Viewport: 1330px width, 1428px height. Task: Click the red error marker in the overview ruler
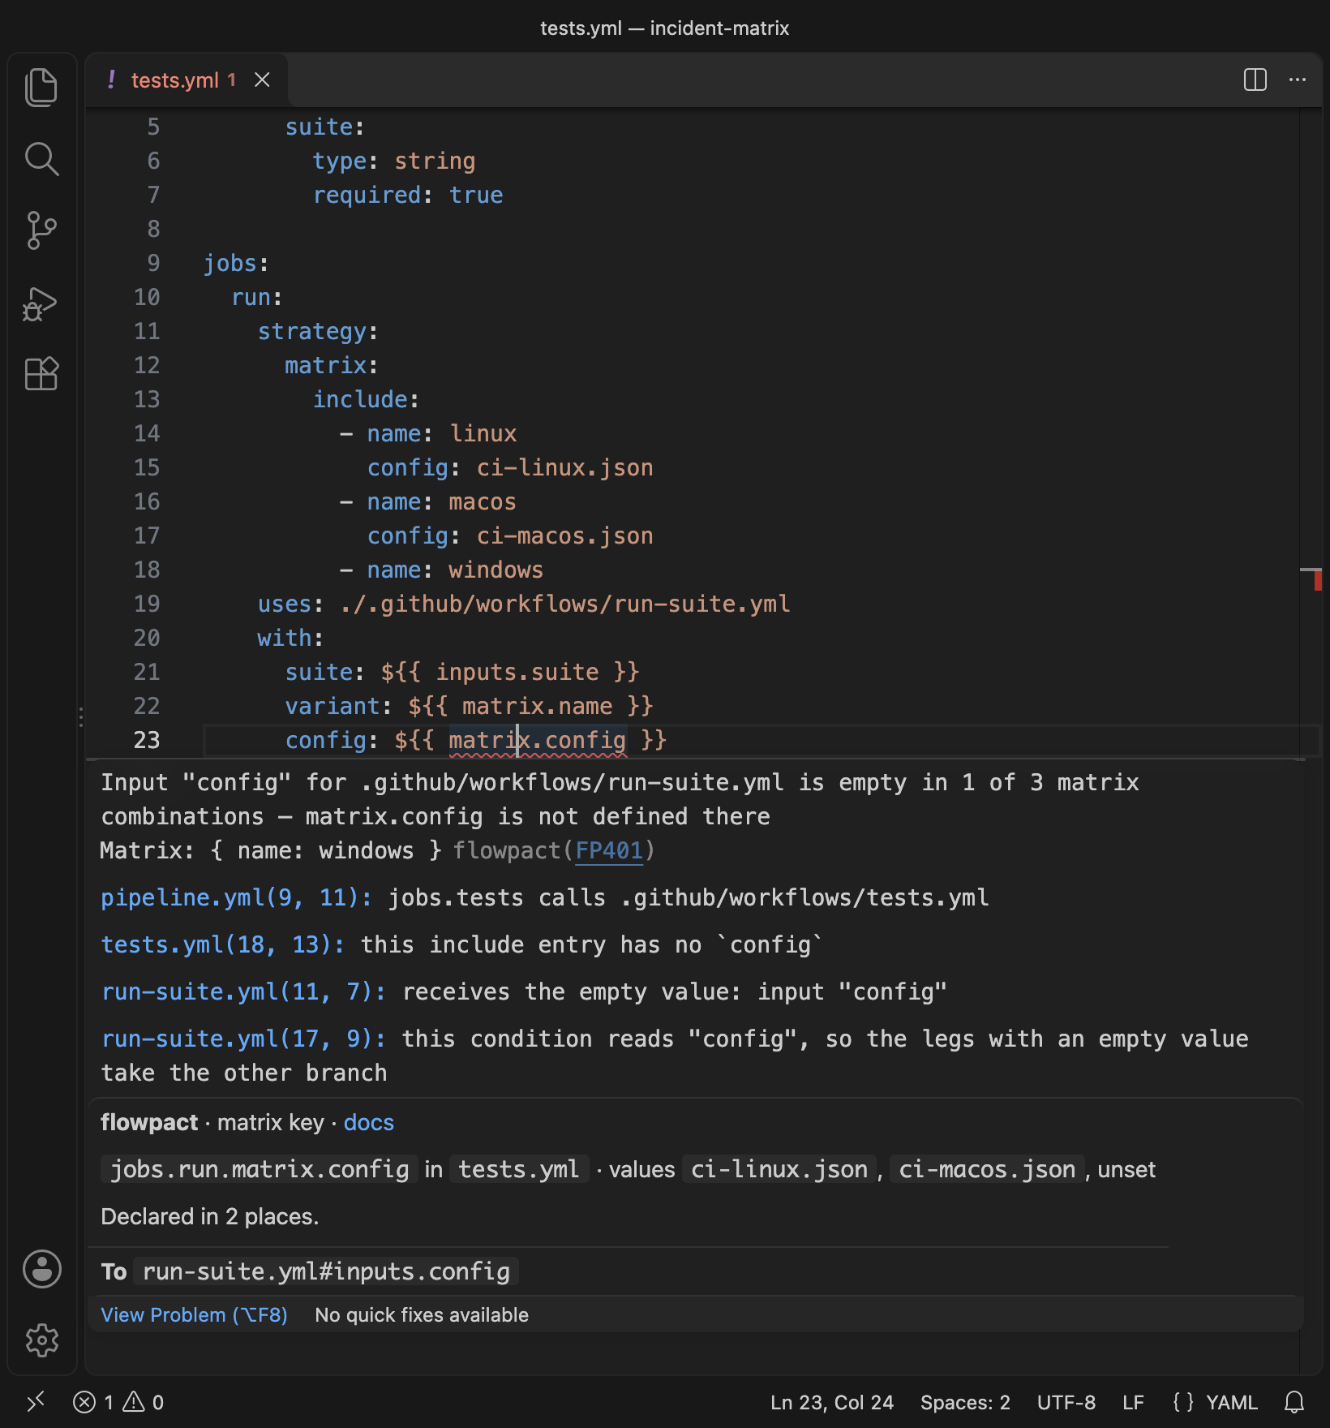1318,579
